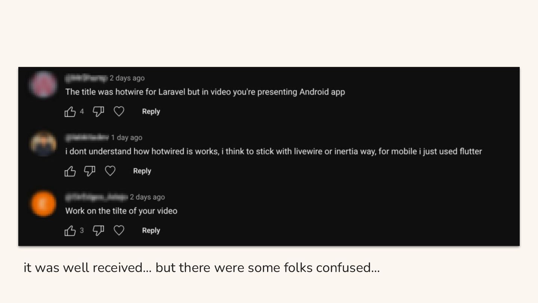Heart the comment about Laravel hotwire title

click(x=119, y=111)
